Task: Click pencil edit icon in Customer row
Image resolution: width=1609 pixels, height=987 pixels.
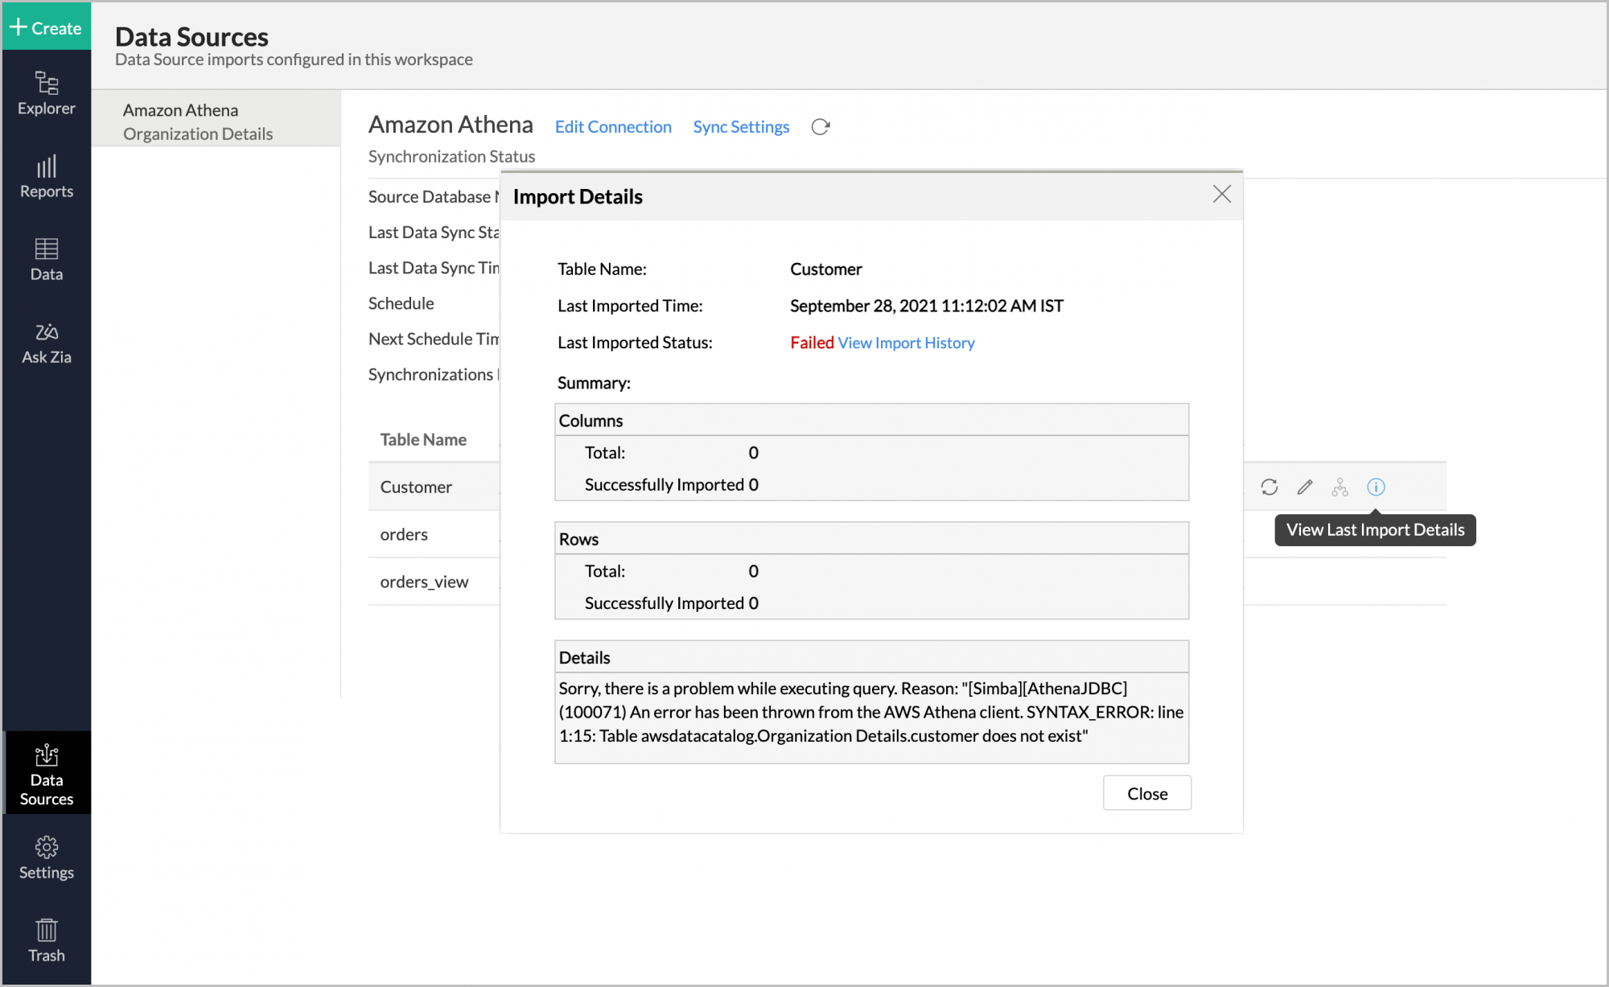Action: pyautogui.click(x=1304, y=487)
